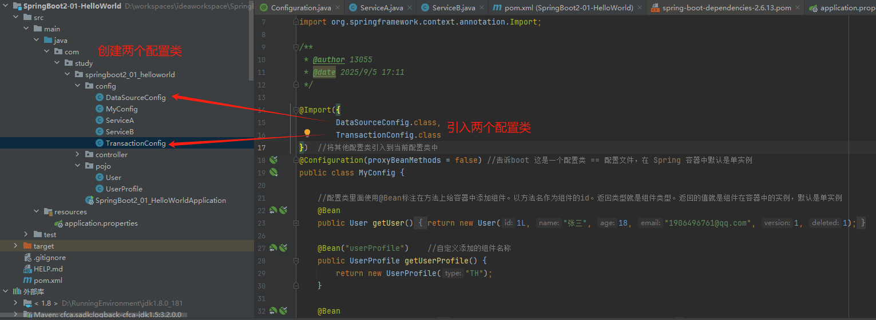Select ServiceA class in config package
This screenshot has height=320, width=876.
[120, 120]
